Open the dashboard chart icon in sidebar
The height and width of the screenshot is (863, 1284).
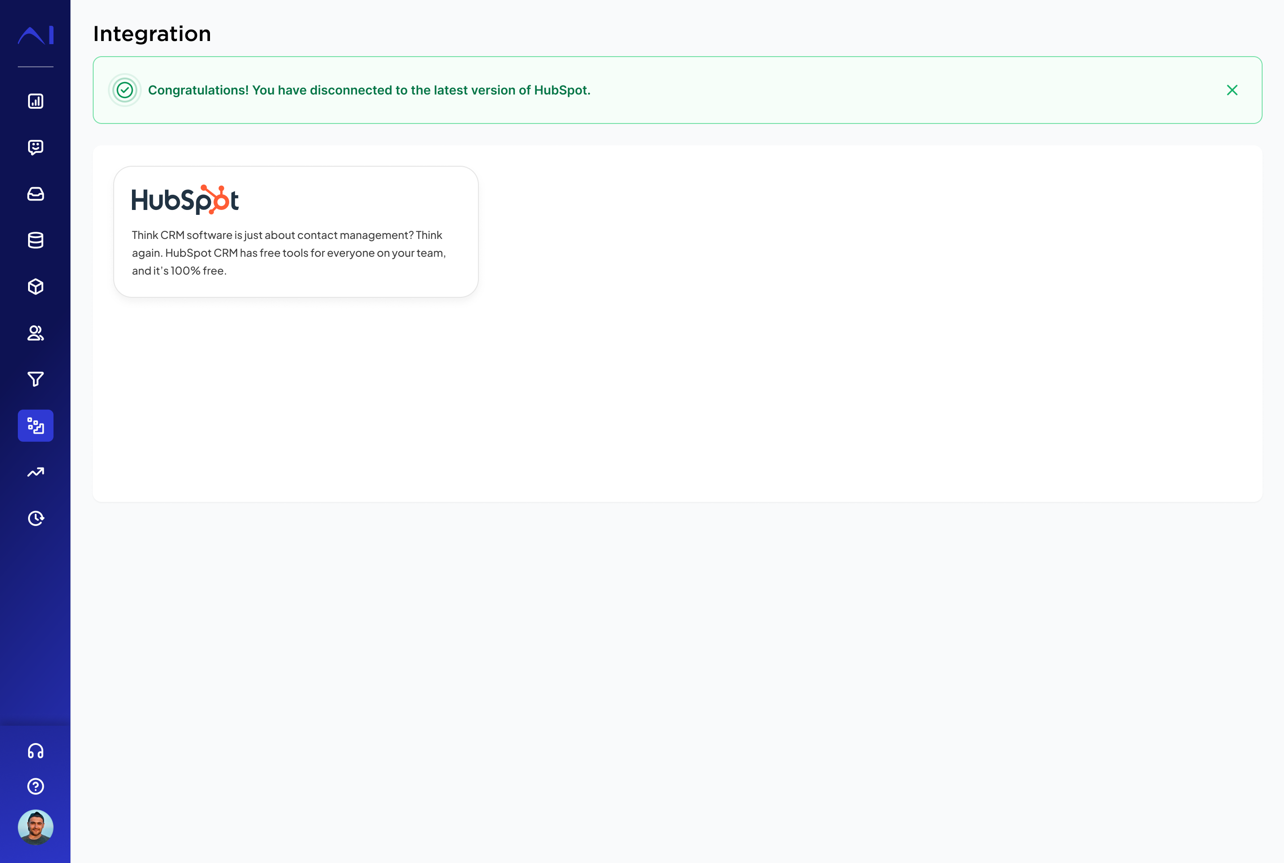(36, 101)
